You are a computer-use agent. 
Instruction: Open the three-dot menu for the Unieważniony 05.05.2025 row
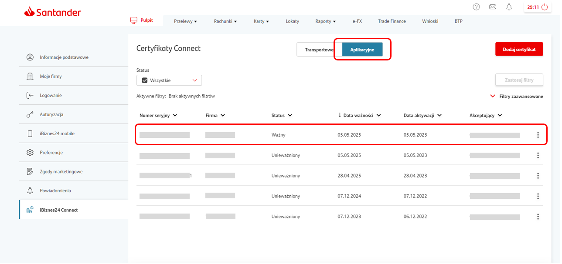click(538, 155)
